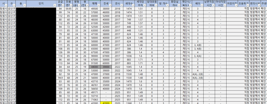Open the 아내직장 시간 filter dropdown
The height and width of the screenshot is (104, 267).
coord(224,6)
